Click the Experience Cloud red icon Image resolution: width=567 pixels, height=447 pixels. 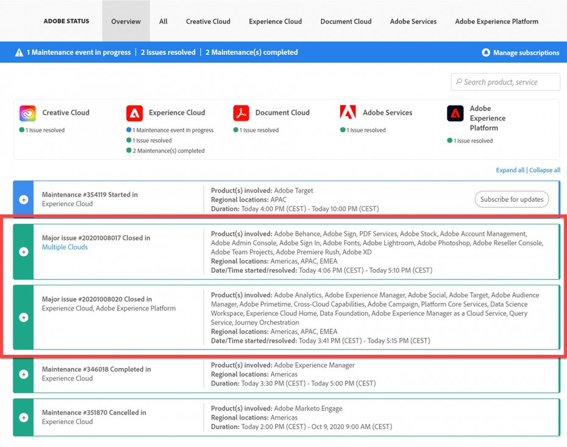click(x=135, y=113)
